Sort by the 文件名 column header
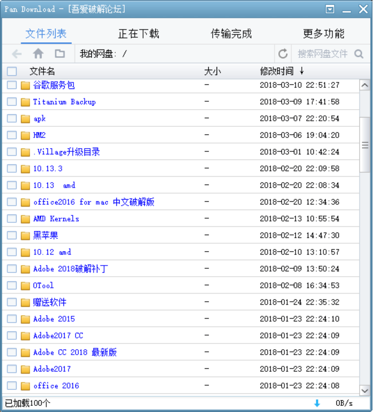Image resolution: width=373 pixels, height=412 pixels. (x=42, y=71)
